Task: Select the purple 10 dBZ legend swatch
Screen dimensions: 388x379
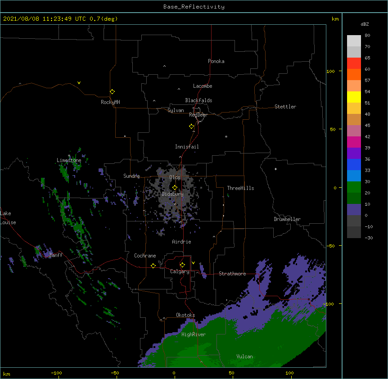Action: [x=354, y=210]
